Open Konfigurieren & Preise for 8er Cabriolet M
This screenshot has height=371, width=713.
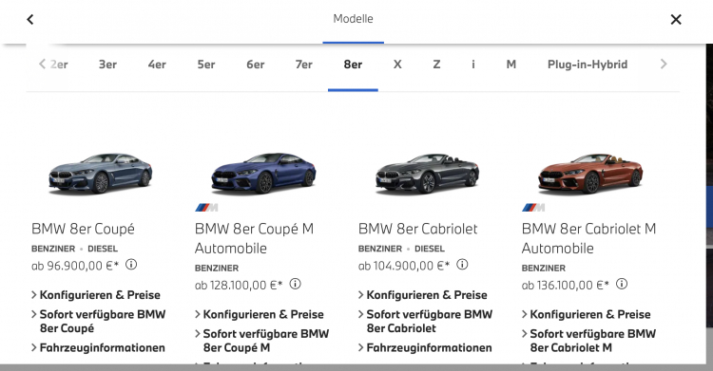[x=587, y=314]
